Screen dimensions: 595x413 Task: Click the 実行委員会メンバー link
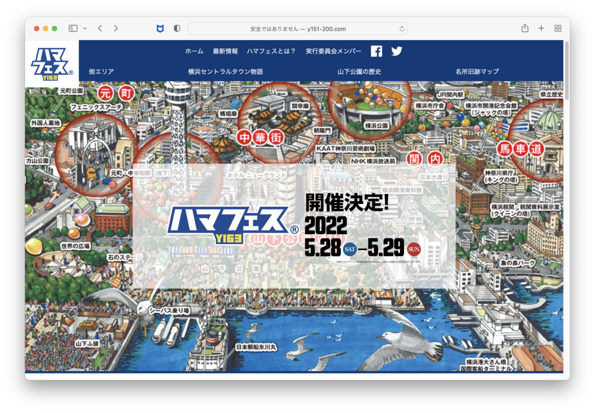click(333, 51)
